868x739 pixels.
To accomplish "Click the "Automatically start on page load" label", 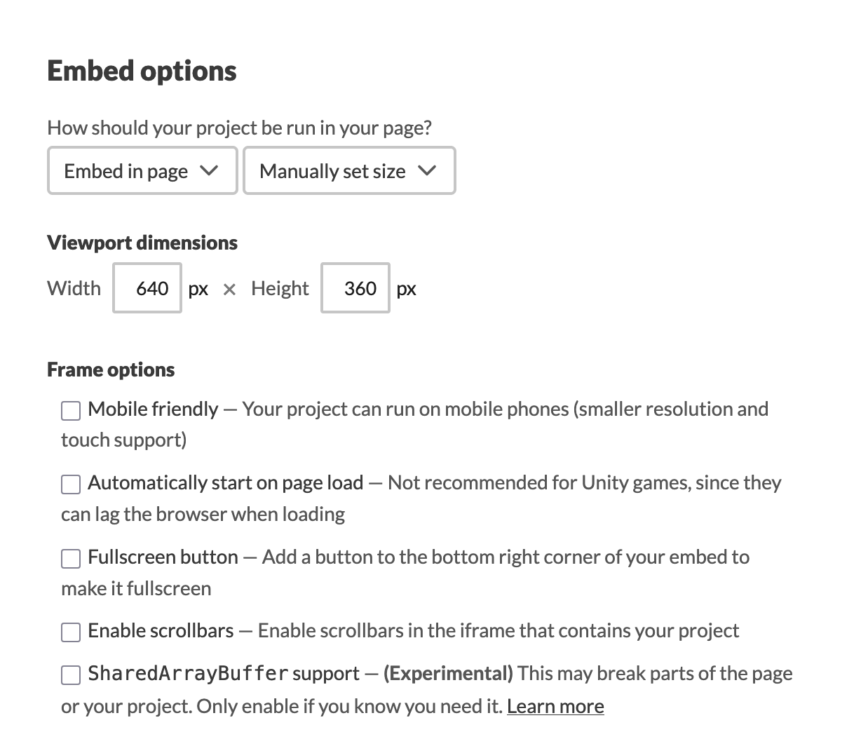I will click(225, 483).
